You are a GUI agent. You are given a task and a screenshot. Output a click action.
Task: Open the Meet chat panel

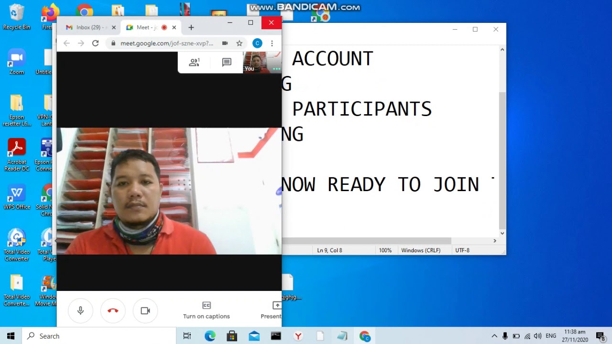click(x=227, y=62)
